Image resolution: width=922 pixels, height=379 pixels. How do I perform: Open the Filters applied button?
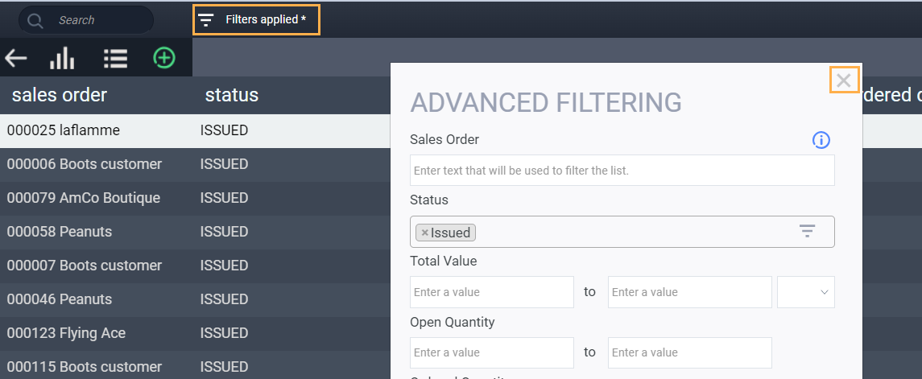click(x=256, y=19)
